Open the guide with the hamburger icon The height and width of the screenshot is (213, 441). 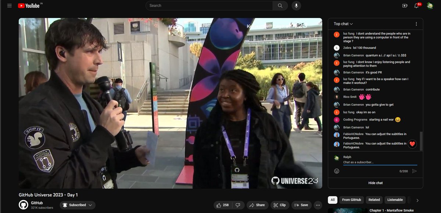click(x=9, y=6)
